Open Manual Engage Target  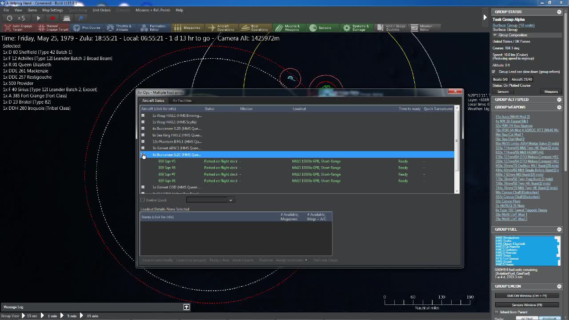[53, 28]
